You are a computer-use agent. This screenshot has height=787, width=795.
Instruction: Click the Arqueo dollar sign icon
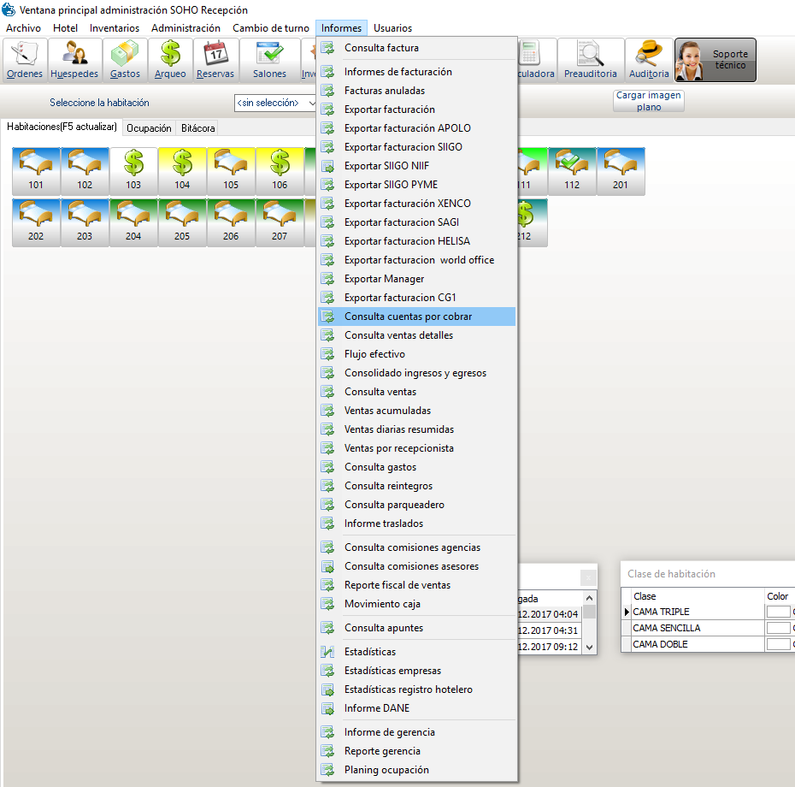(170, 60)
